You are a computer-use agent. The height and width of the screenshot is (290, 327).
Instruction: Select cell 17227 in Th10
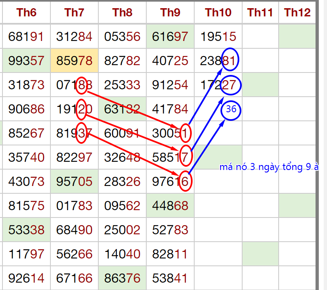218,85
